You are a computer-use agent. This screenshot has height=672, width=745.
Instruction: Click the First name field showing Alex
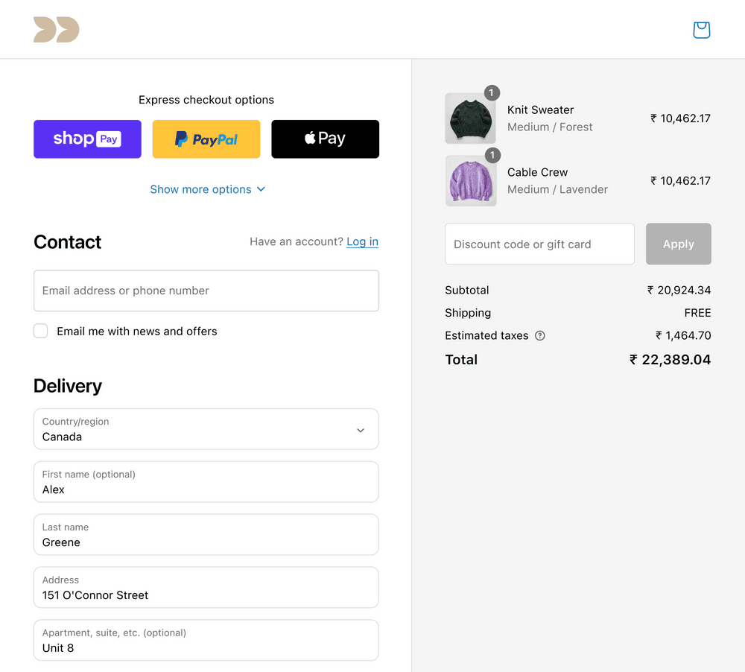tap(206, 482)
